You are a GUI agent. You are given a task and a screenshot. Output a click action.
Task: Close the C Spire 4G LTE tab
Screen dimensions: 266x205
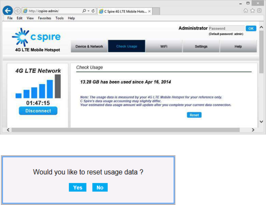point(149,11)
